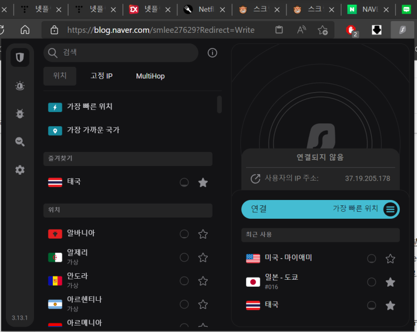
Task: Switch to the 고정 IP tab
Action: 101,76
